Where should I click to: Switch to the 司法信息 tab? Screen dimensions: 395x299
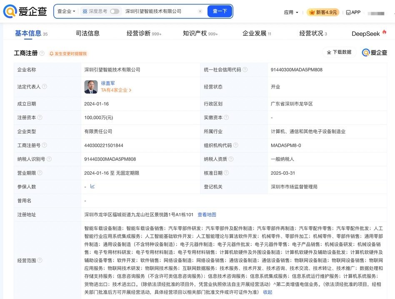[x=87, y=33]
